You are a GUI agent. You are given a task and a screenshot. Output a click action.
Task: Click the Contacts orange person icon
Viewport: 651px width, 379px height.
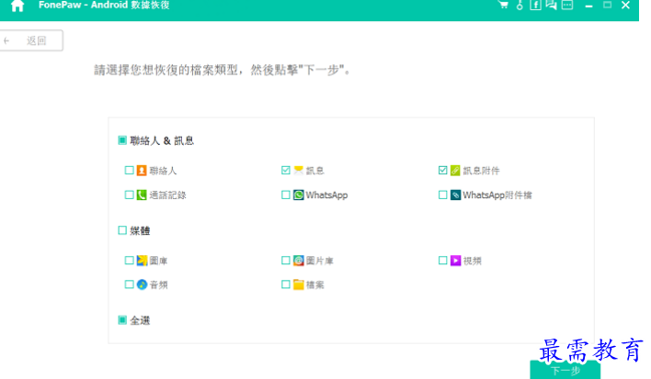(x=142, y=171)
